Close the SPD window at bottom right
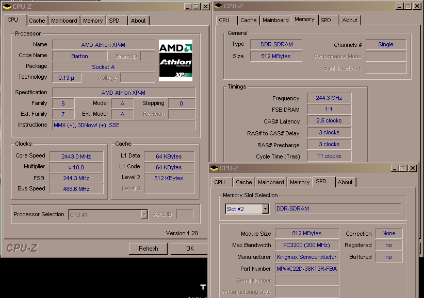The width and height of the screenshot is (424, 298). click(x=412, y=168)
